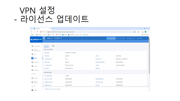Select the first underlined info sub-tab
The width and height of the screenshot is (180, 101).
(x=46, y=46)
